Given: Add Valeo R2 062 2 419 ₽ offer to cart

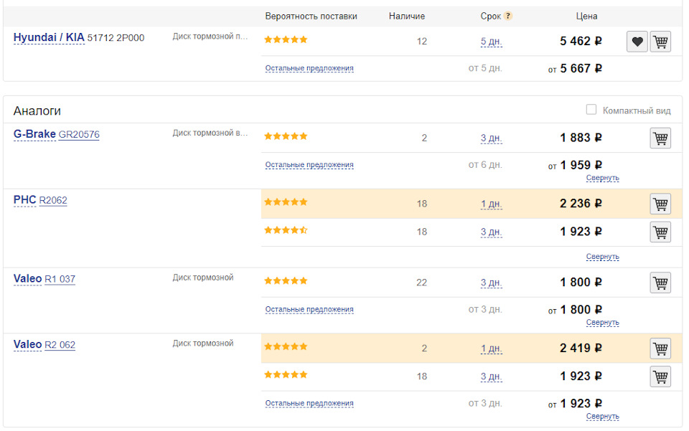Looking at the screenshot, I should (x=660, y=349).
